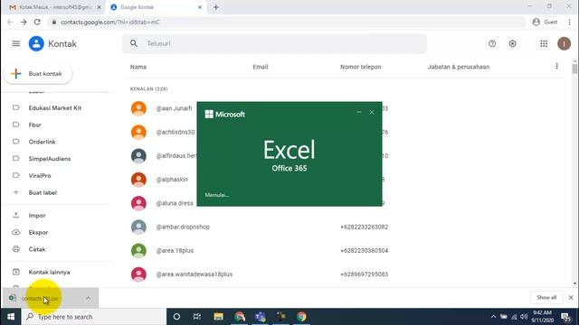This screenshot has width=579, height=325.
Task: Open the Google apps grid icon
Action: click(x=544, y=44)
